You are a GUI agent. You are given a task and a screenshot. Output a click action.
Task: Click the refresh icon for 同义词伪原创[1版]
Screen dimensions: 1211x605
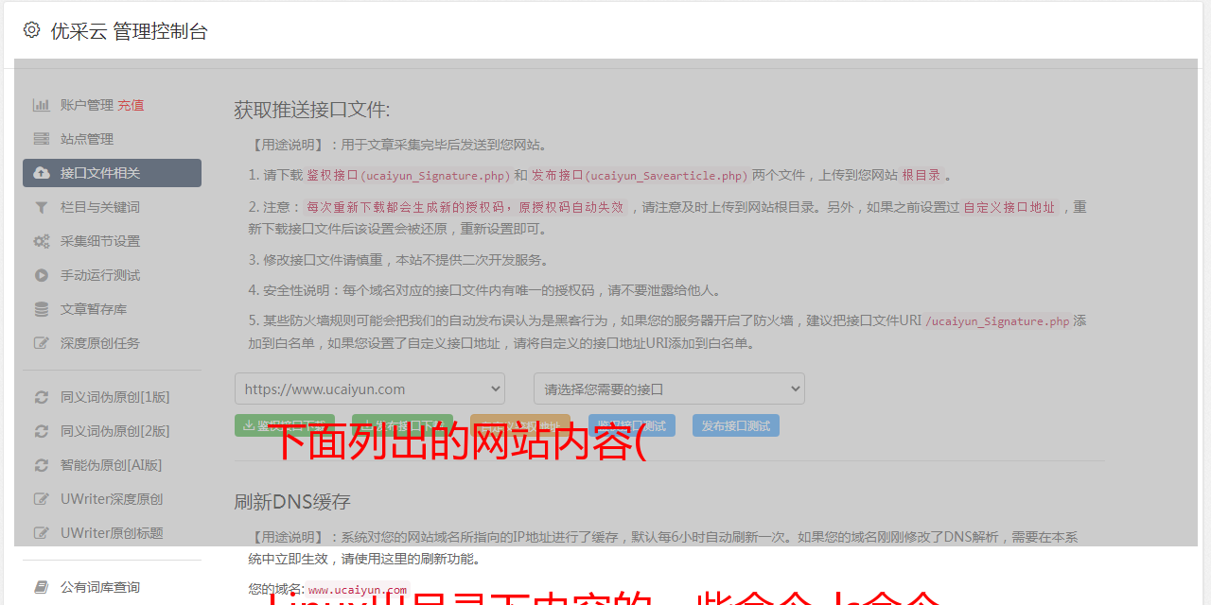(42, 397)
